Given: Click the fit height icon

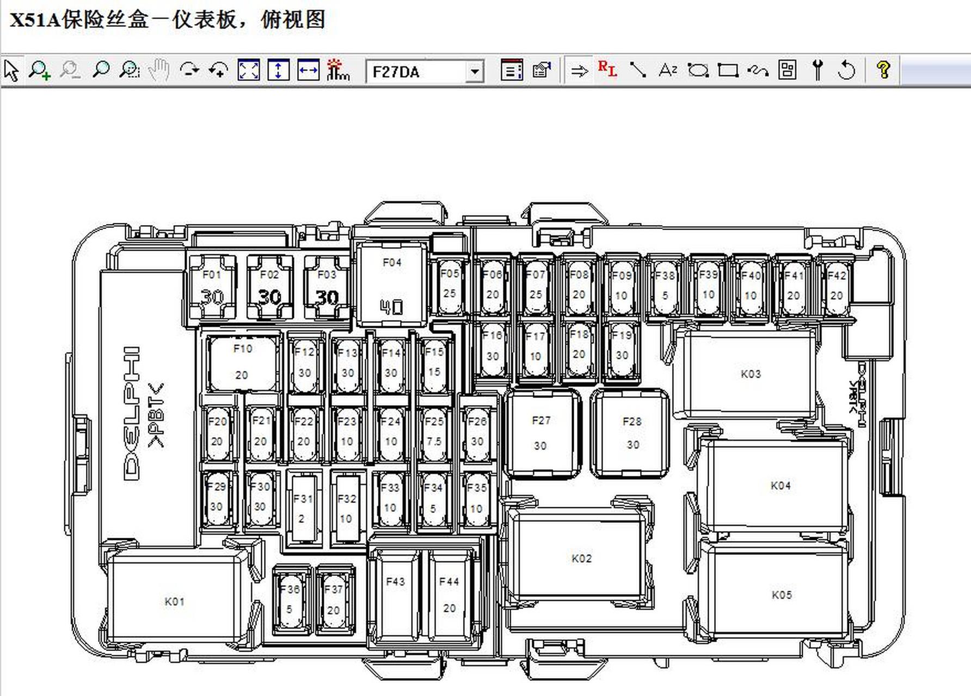Looking at the screenshot, I should (279, 71).
